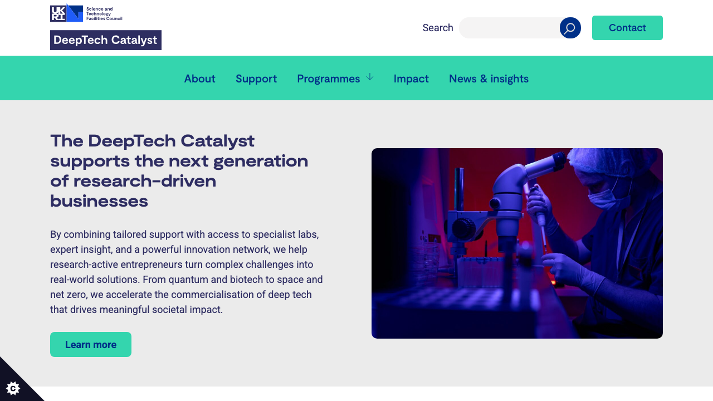This screenshot has height=401, width=713.
Task: Click the laboratory researcher hero image
Action: [x=517, y=243]
